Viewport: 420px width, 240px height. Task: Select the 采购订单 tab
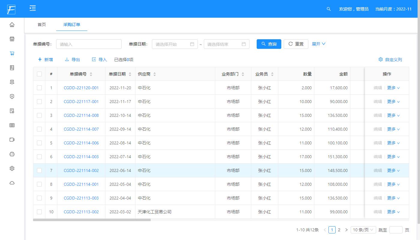pyautogui.click(x=71, y=25)
